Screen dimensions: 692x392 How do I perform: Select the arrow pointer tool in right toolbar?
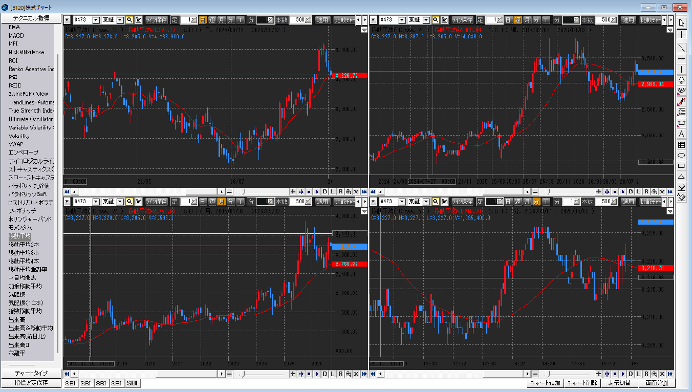pyautogui.click(x=681, y=23)
